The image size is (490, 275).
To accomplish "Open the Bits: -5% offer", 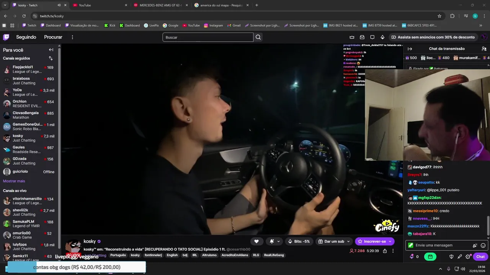I will tap(299, 241).
